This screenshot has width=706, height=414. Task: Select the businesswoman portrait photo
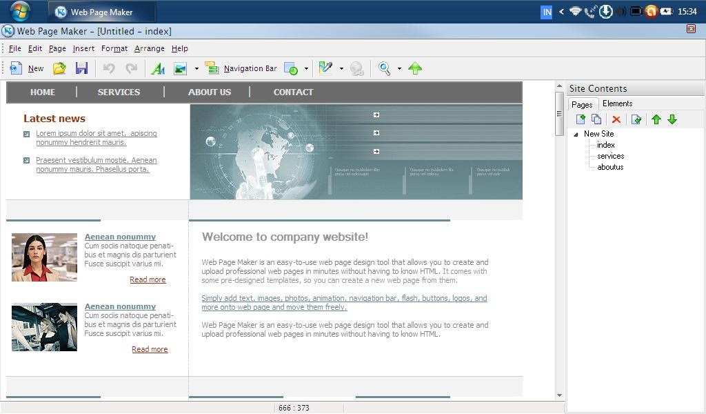pyautogui.click(x=44, y=257)
